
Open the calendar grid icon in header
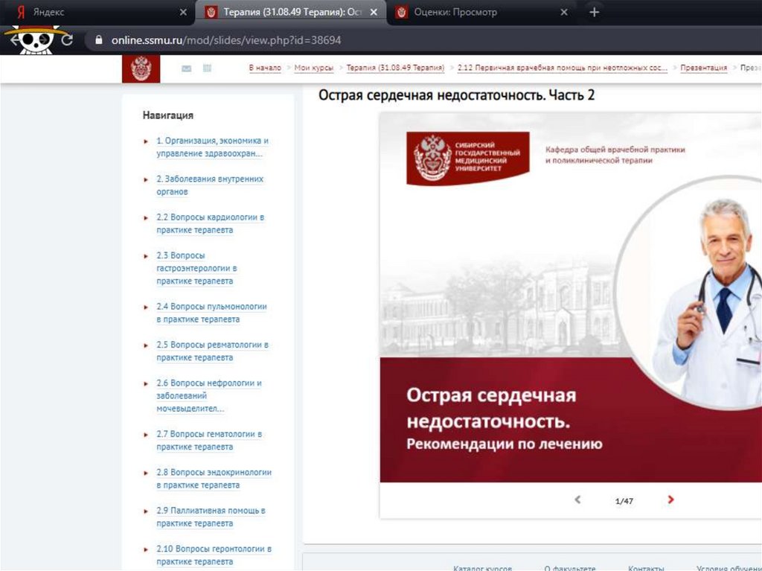point(207,68)
